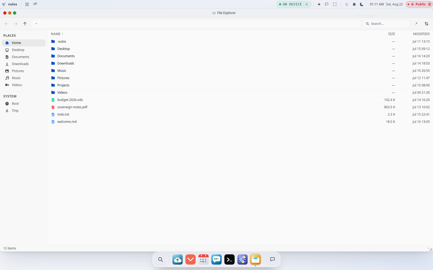
Task: Open the notifications bell
Action: click(x=354, y=4)
